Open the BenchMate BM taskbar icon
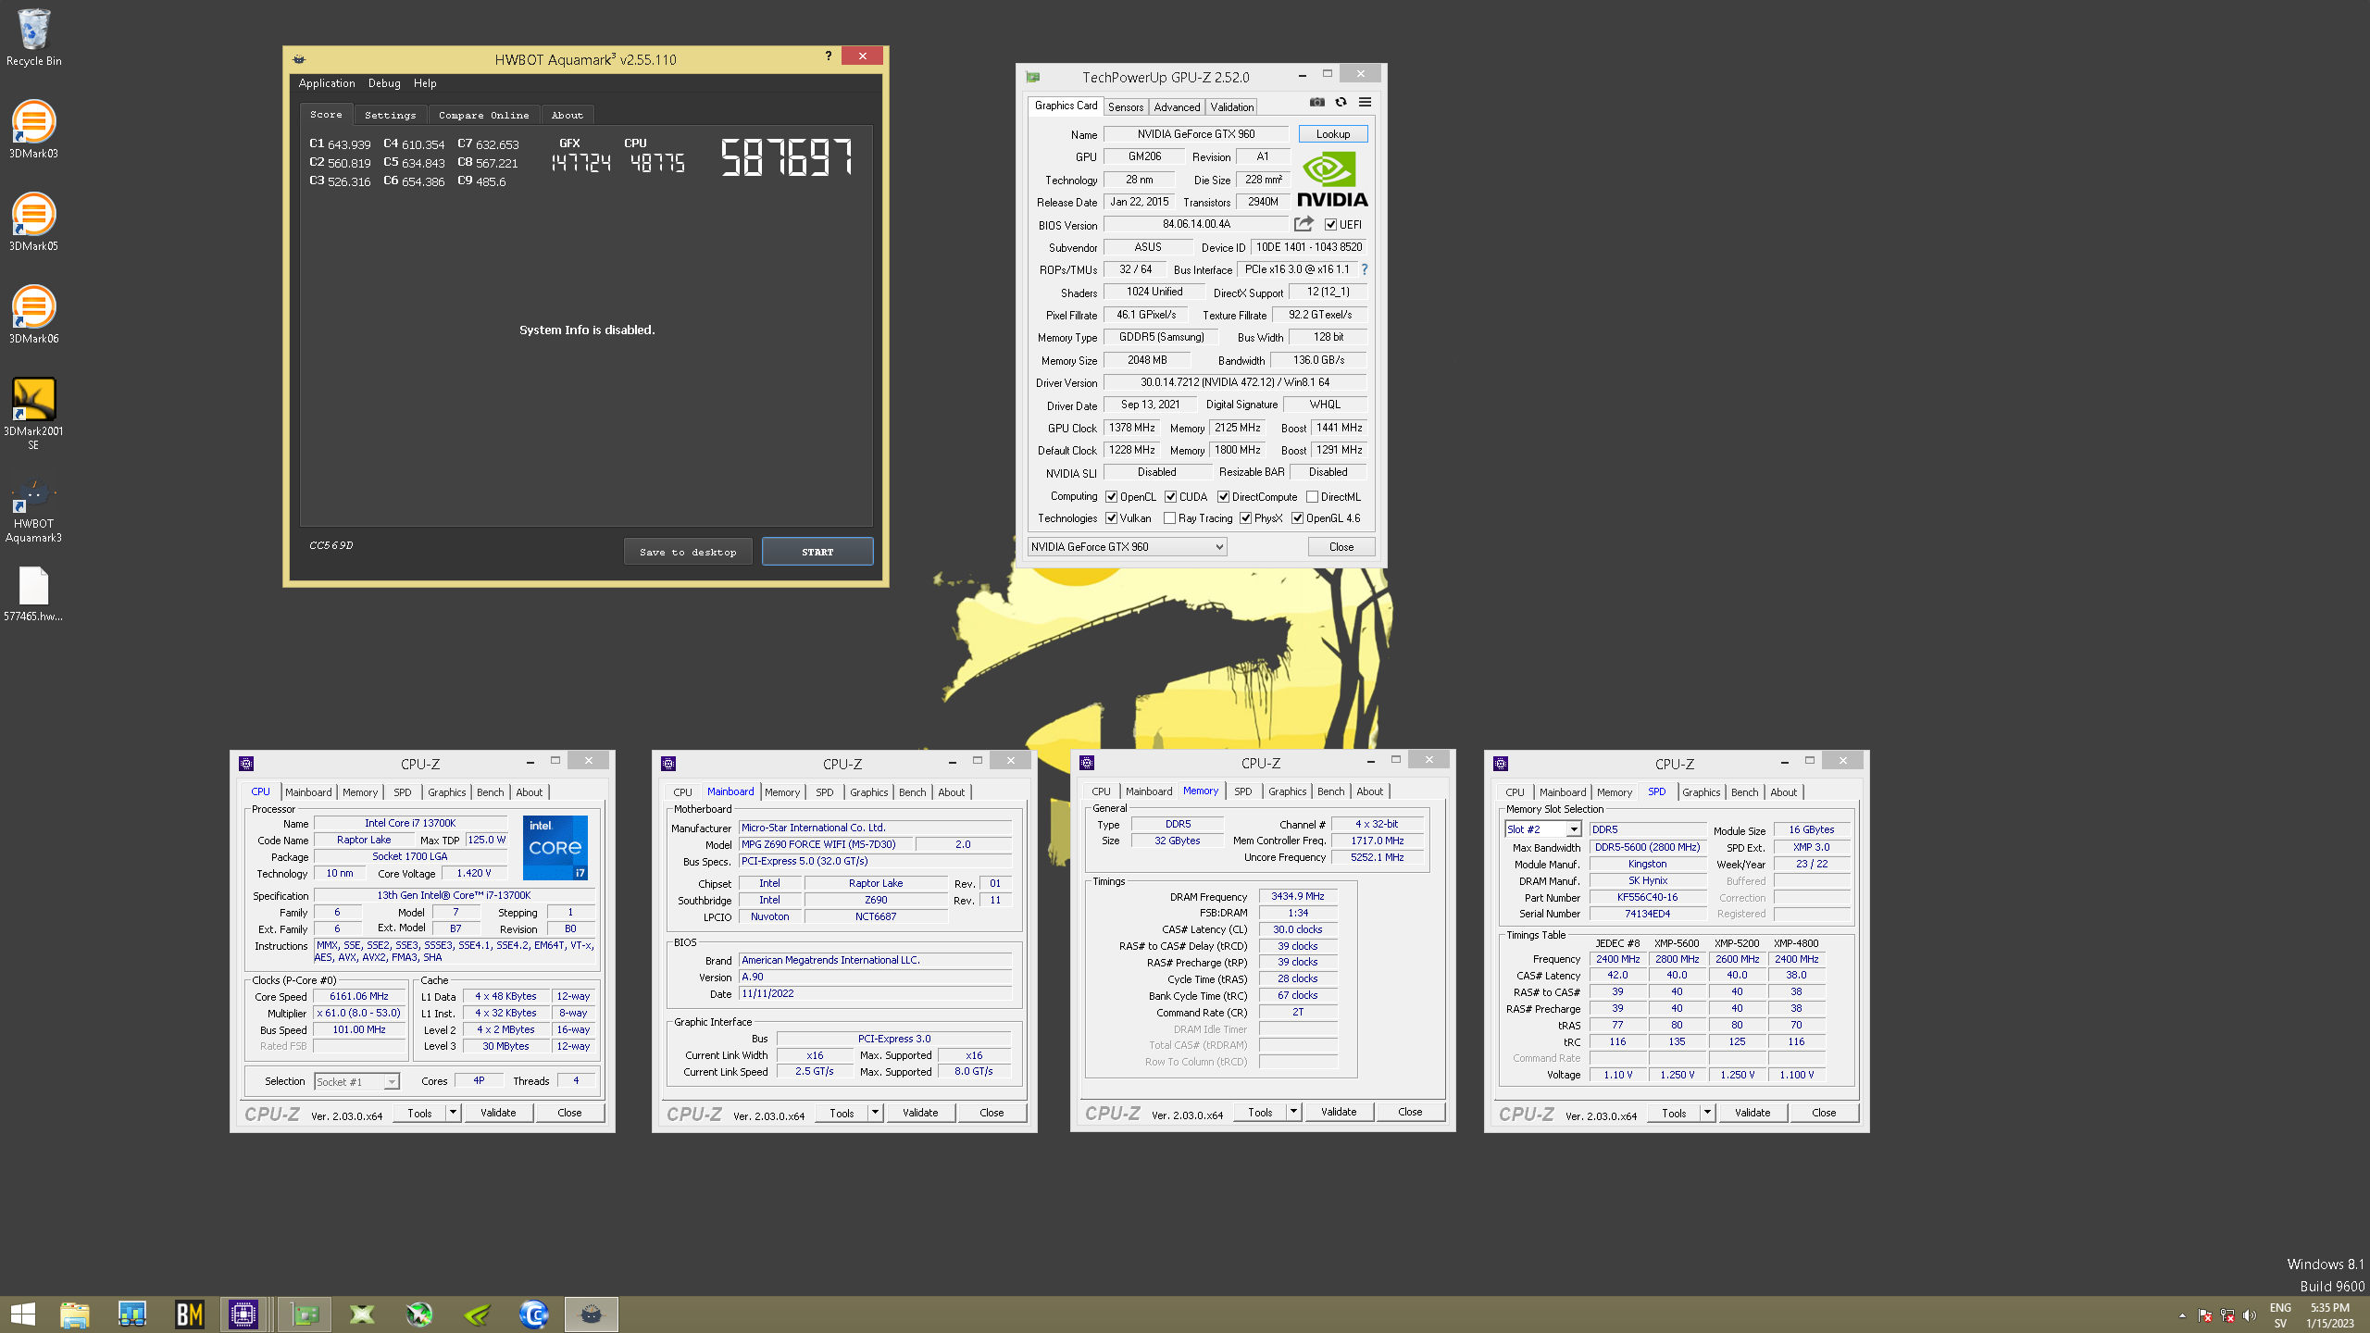The image size is (2370, 1333). 190,1314
